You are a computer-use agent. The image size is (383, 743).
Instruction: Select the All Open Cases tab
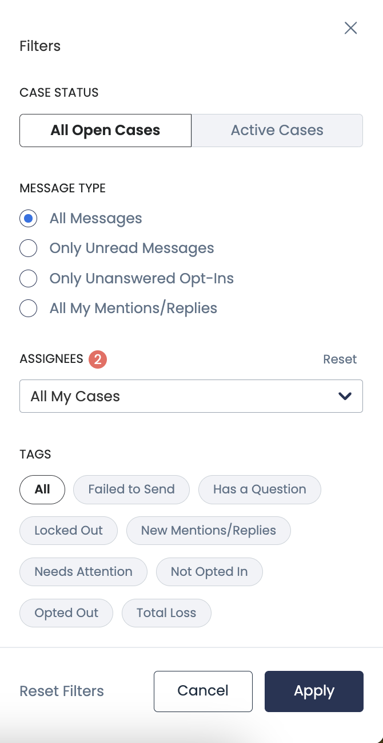tap(105, 131)
